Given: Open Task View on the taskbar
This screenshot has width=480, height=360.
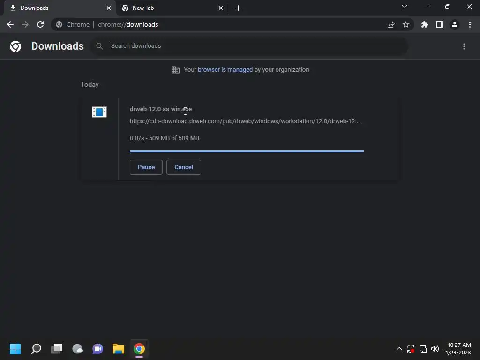Looking at the screenshot, I should tap(57, 349).
